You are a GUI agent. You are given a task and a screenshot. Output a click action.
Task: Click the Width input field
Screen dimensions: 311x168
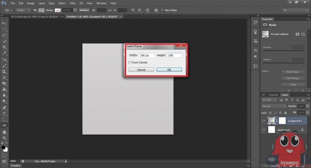click(x=146, y=56)
